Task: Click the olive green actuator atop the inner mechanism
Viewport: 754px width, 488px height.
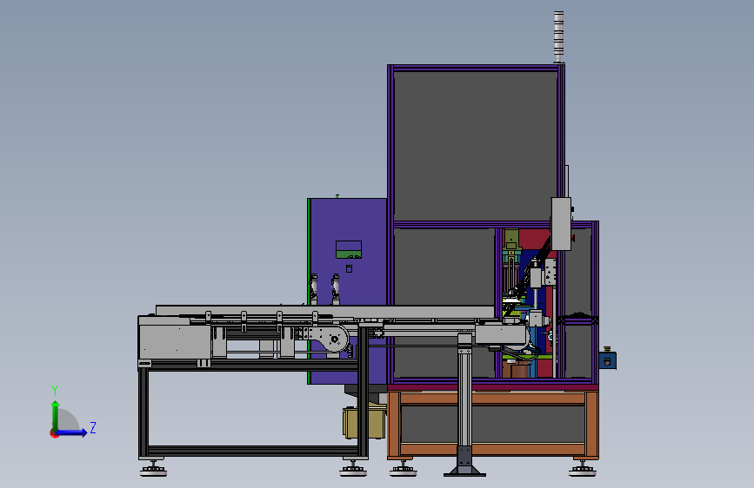Action: (x=511, y=239)
